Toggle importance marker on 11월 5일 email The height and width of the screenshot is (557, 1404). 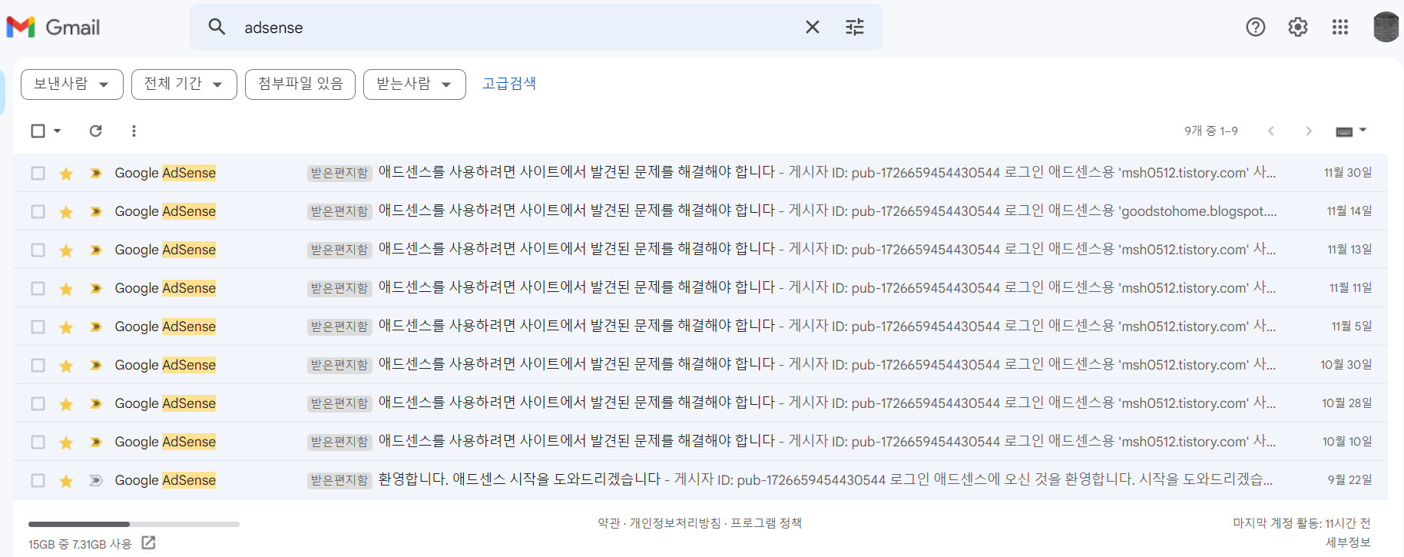tap(95, 327)
